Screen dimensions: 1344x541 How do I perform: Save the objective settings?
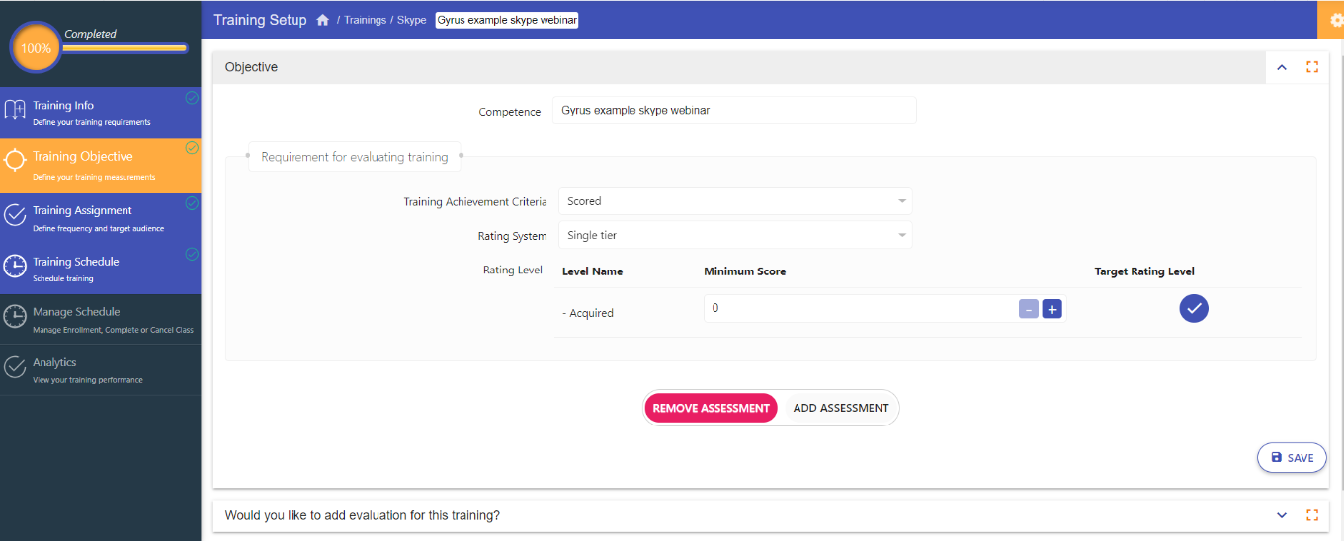coord(1292,458)
